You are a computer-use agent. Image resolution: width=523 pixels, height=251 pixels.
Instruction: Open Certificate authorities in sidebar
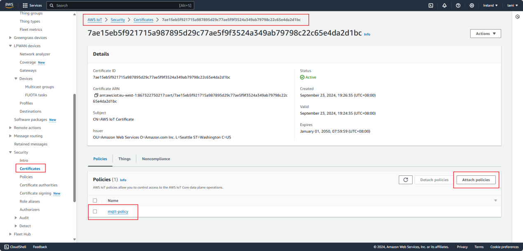point(39,185)
